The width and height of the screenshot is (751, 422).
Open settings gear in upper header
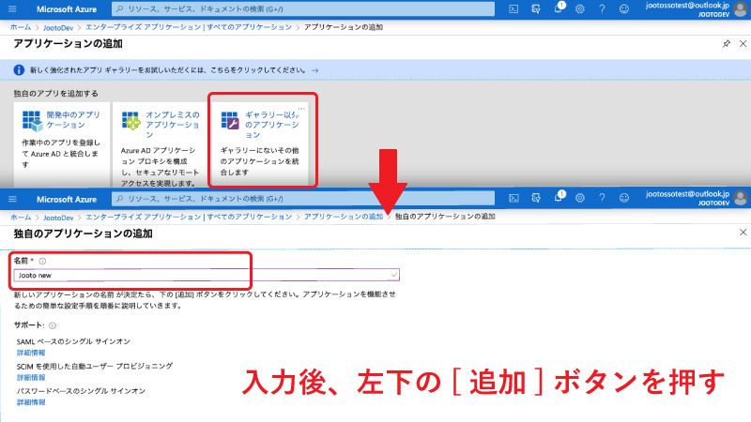(579, 9)
